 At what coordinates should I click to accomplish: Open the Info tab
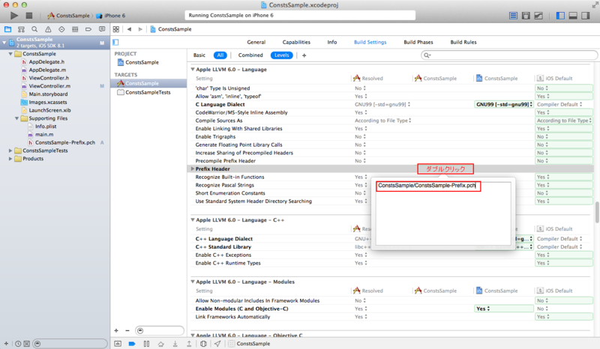(332, 42)
